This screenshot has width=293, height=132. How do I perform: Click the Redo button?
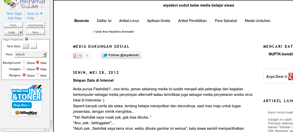pos(35,32)
